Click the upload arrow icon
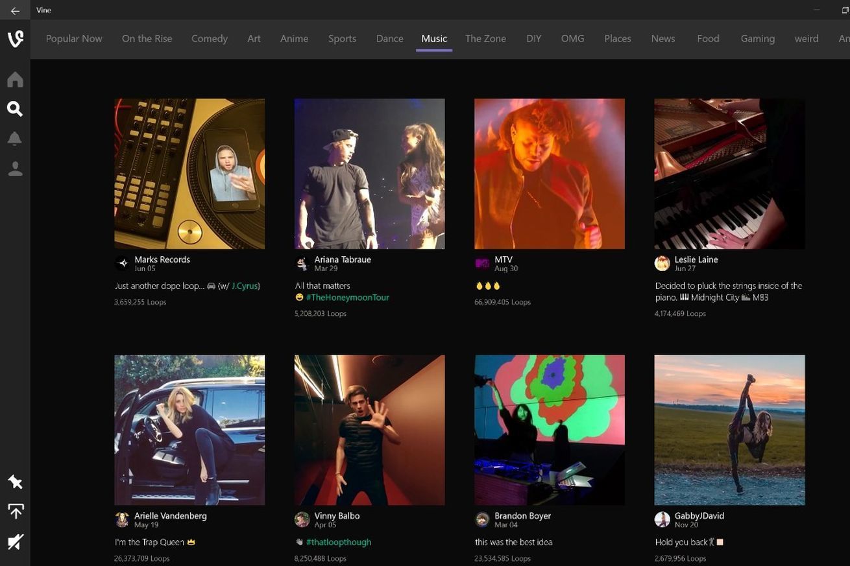The height and width of the screenshot is (566, 850). coord(15,512)
